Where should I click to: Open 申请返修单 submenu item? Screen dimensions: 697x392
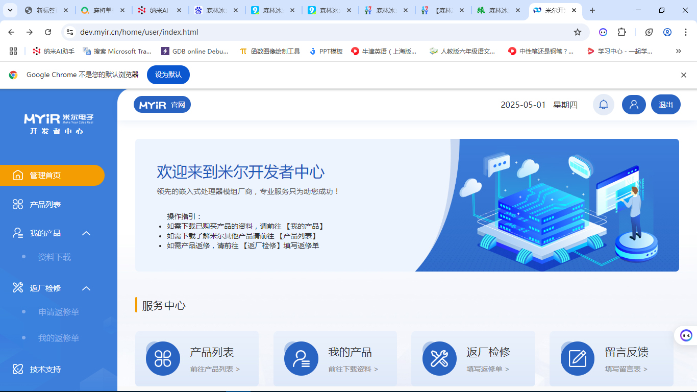coord(59,312)
